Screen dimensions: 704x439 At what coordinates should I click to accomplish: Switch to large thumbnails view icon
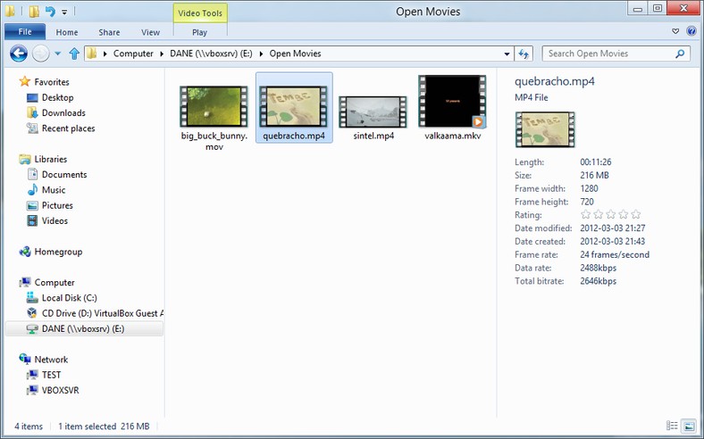(x=688, y=425)
